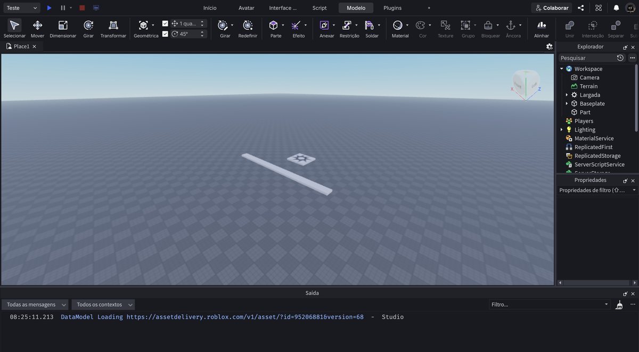
Task: Click the Separar icon
Action: [616, 25]
